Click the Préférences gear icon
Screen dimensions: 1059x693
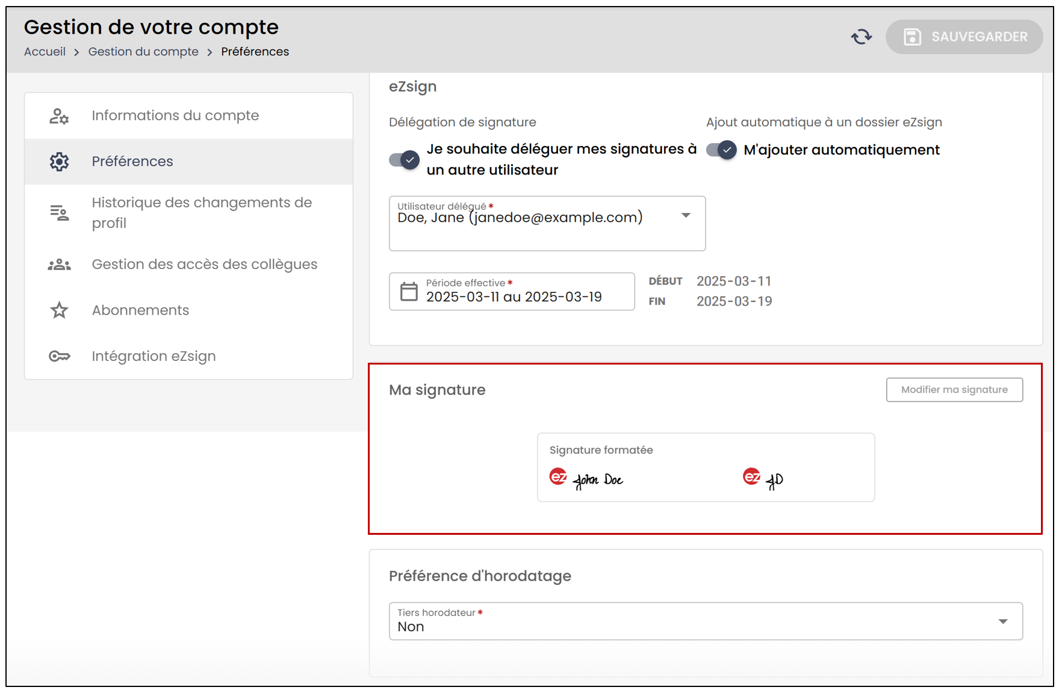pyautogui.click(x=59, y=161)
